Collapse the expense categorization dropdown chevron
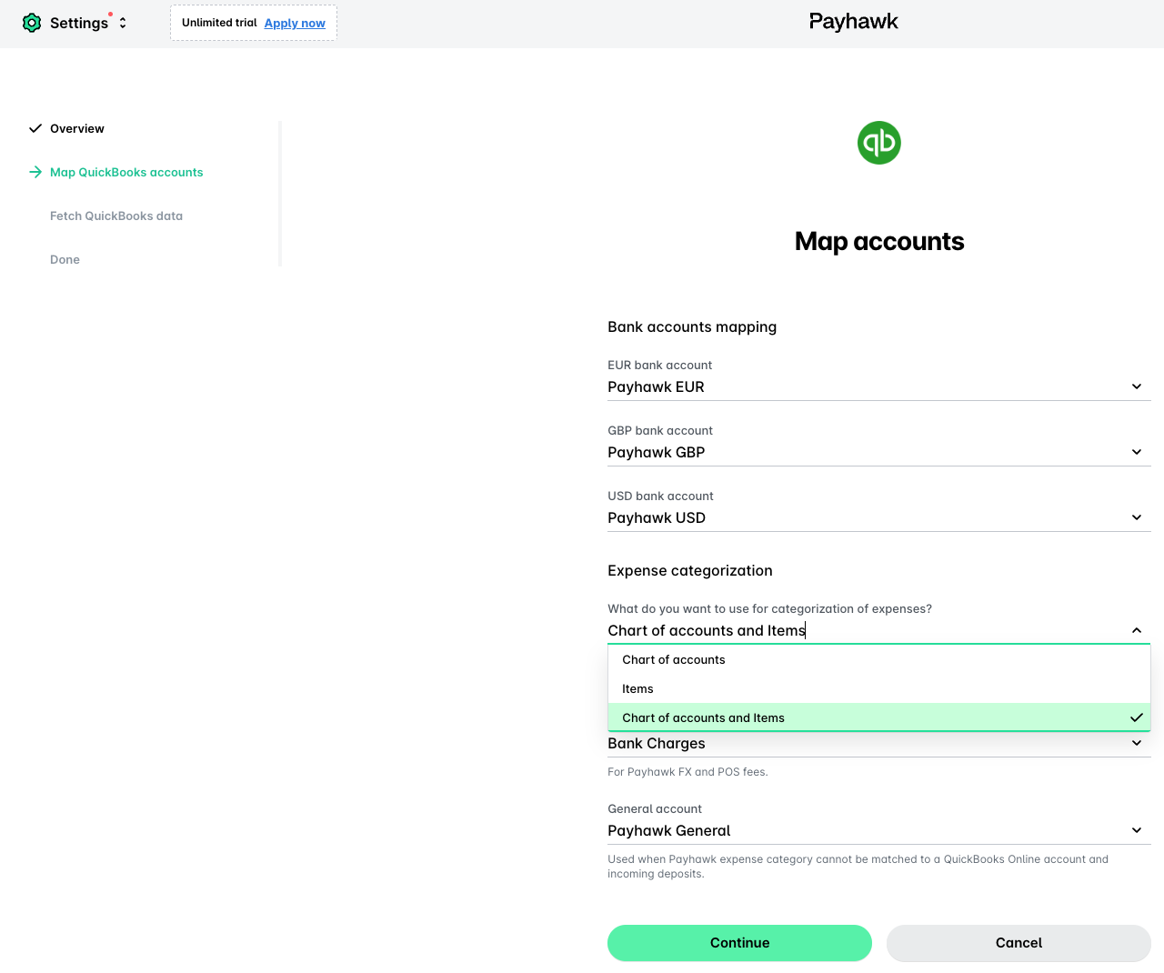Image resolution: width=1164 pixels, height=973 pixels. [x=1136, y=630]
